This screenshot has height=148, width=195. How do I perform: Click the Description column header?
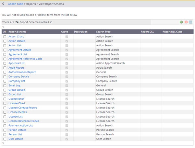[81, 32]
